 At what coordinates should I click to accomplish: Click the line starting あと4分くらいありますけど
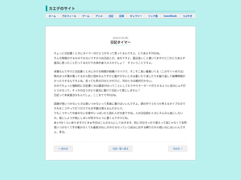120,123
